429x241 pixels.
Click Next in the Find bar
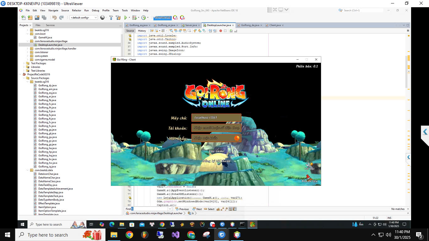point(197,209)
